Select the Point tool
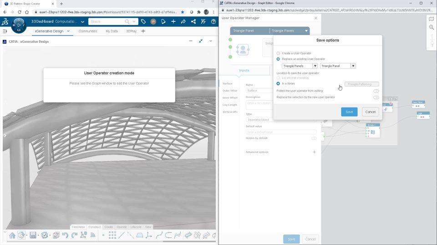Viewport: 437px width, 245px height. pyautogui.click(x=103, y=235)
